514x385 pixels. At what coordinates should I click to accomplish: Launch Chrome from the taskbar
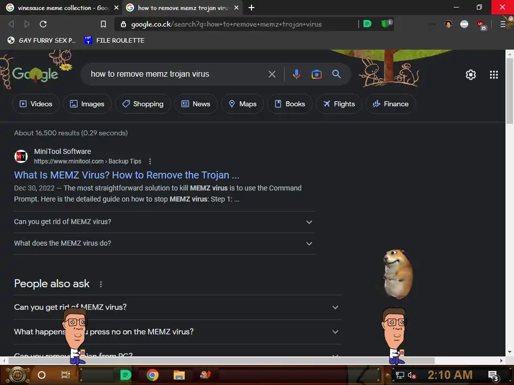coord(153,375)
